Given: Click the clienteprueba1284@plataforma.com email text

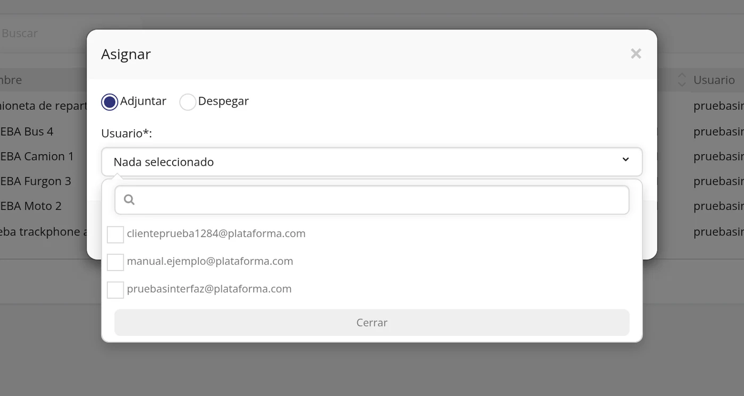Looking at the screenshot, I should coord(216,233).
